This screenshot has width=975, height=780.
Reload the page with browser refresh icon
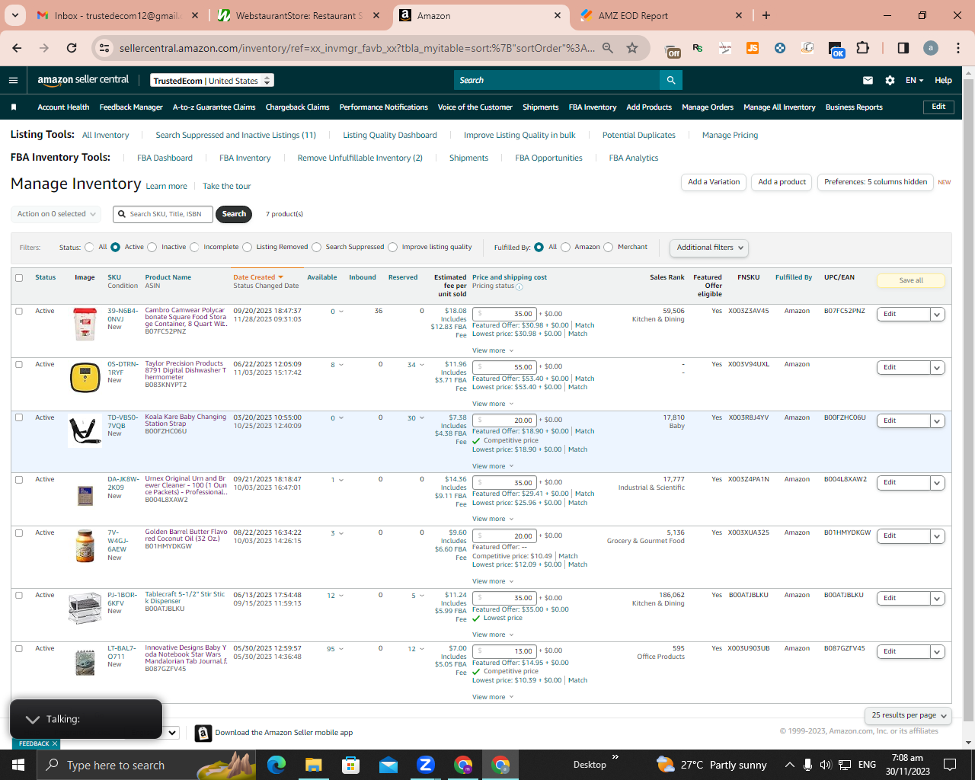[72, 48]
